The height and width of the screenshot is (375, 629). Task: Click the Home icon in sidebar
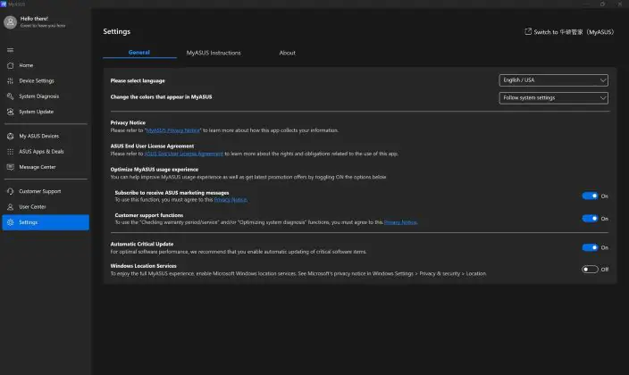pos(11,65)
